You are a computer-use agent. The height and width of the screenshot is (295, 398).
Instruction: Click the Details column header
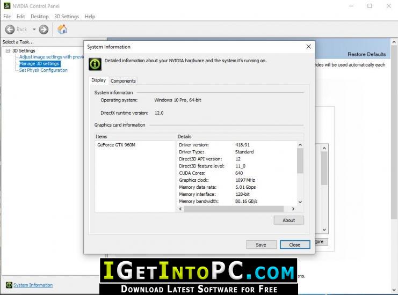(240, 137)
